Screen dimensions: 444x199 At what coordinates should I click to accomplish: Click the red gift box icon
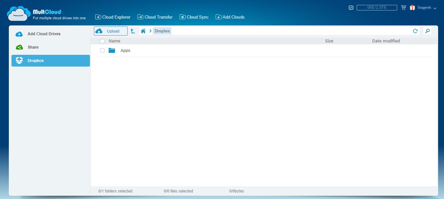tap(412, 8)
